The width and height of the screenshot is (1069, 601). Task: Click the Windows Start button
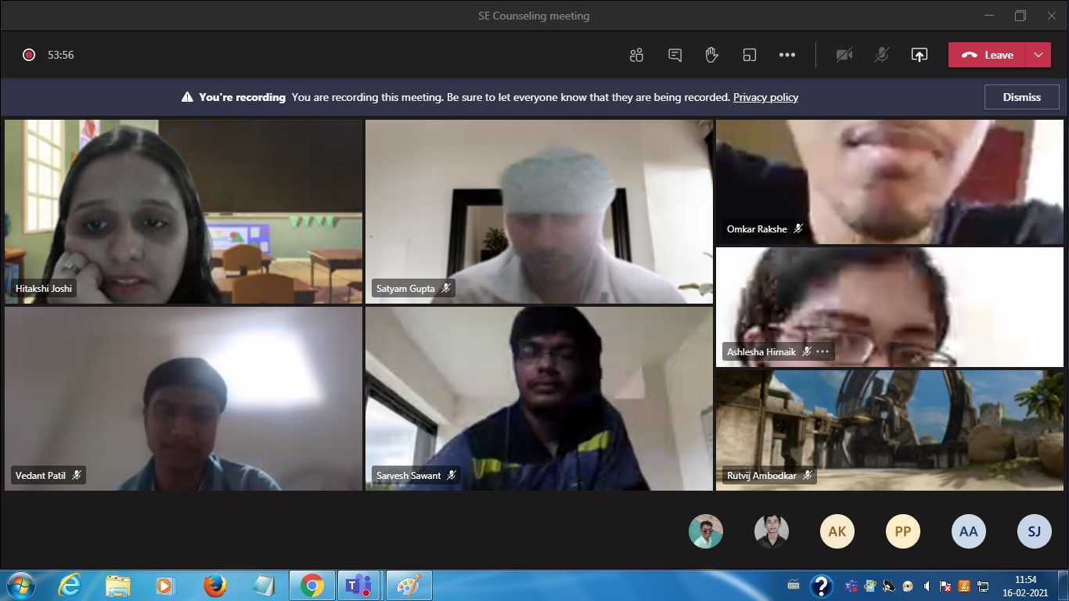(x=20, y=585)
